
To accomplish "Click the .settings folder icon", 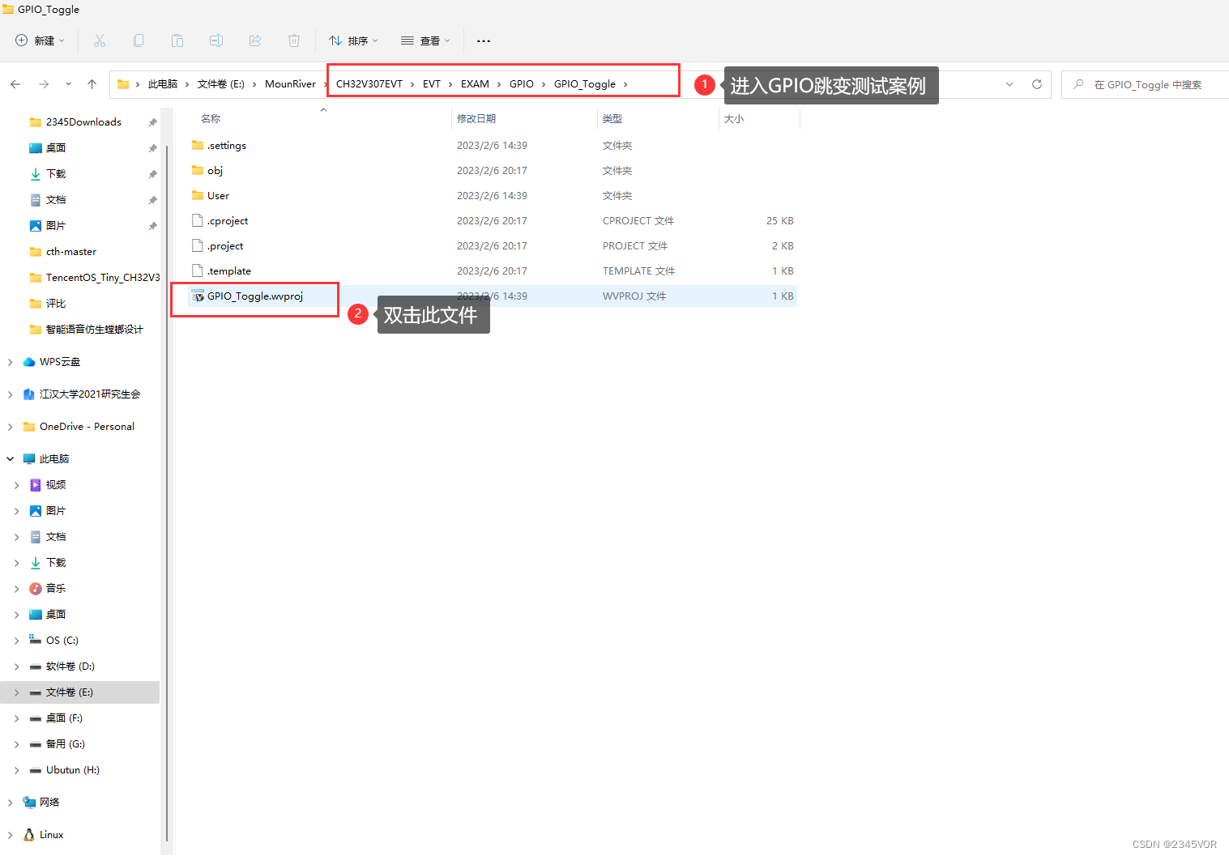I will pyautogui.click(x=198, y=146).
